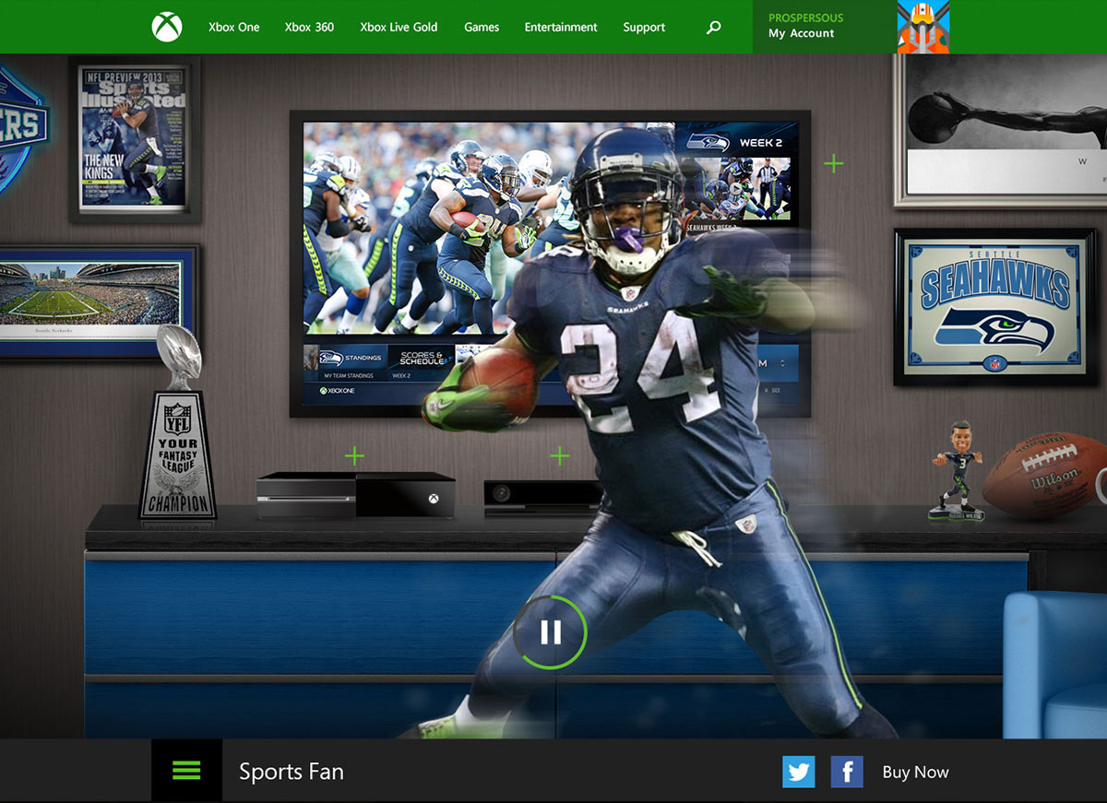Open the Support menu item

pyautogui.click(x=644, y=28)
